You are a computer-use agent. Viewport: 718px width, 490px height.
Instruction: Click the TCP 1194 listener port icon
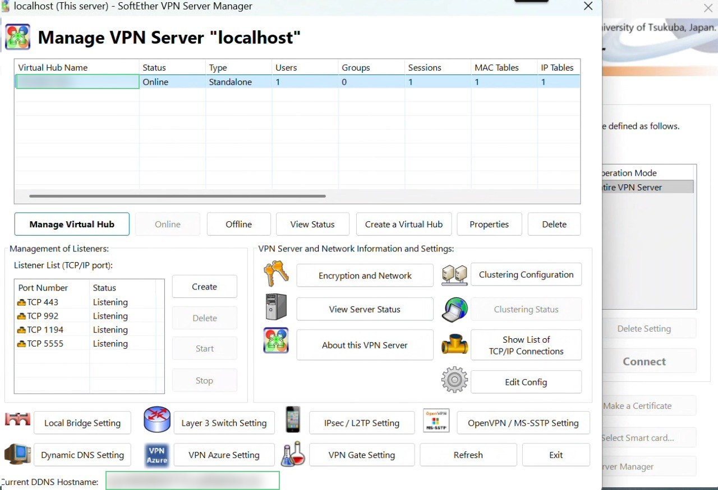point(22,330)
